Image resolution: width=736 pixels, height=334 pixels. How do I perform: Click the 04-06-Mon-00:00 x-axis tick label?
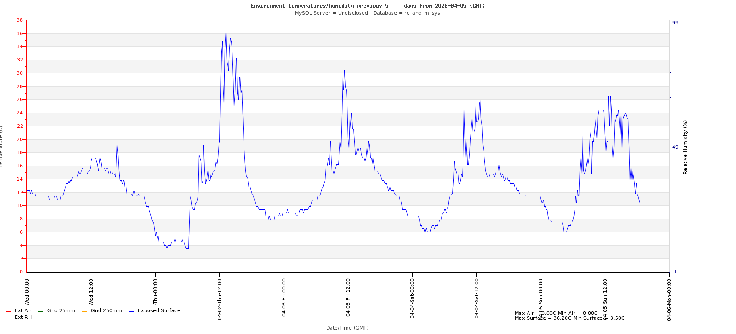pos(669,299)
